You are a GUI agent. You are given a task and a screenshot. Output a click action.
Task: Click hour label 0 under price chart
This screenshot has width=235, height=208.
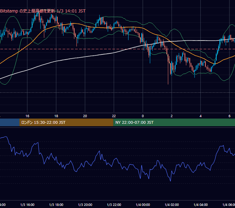tap(143, 116)
